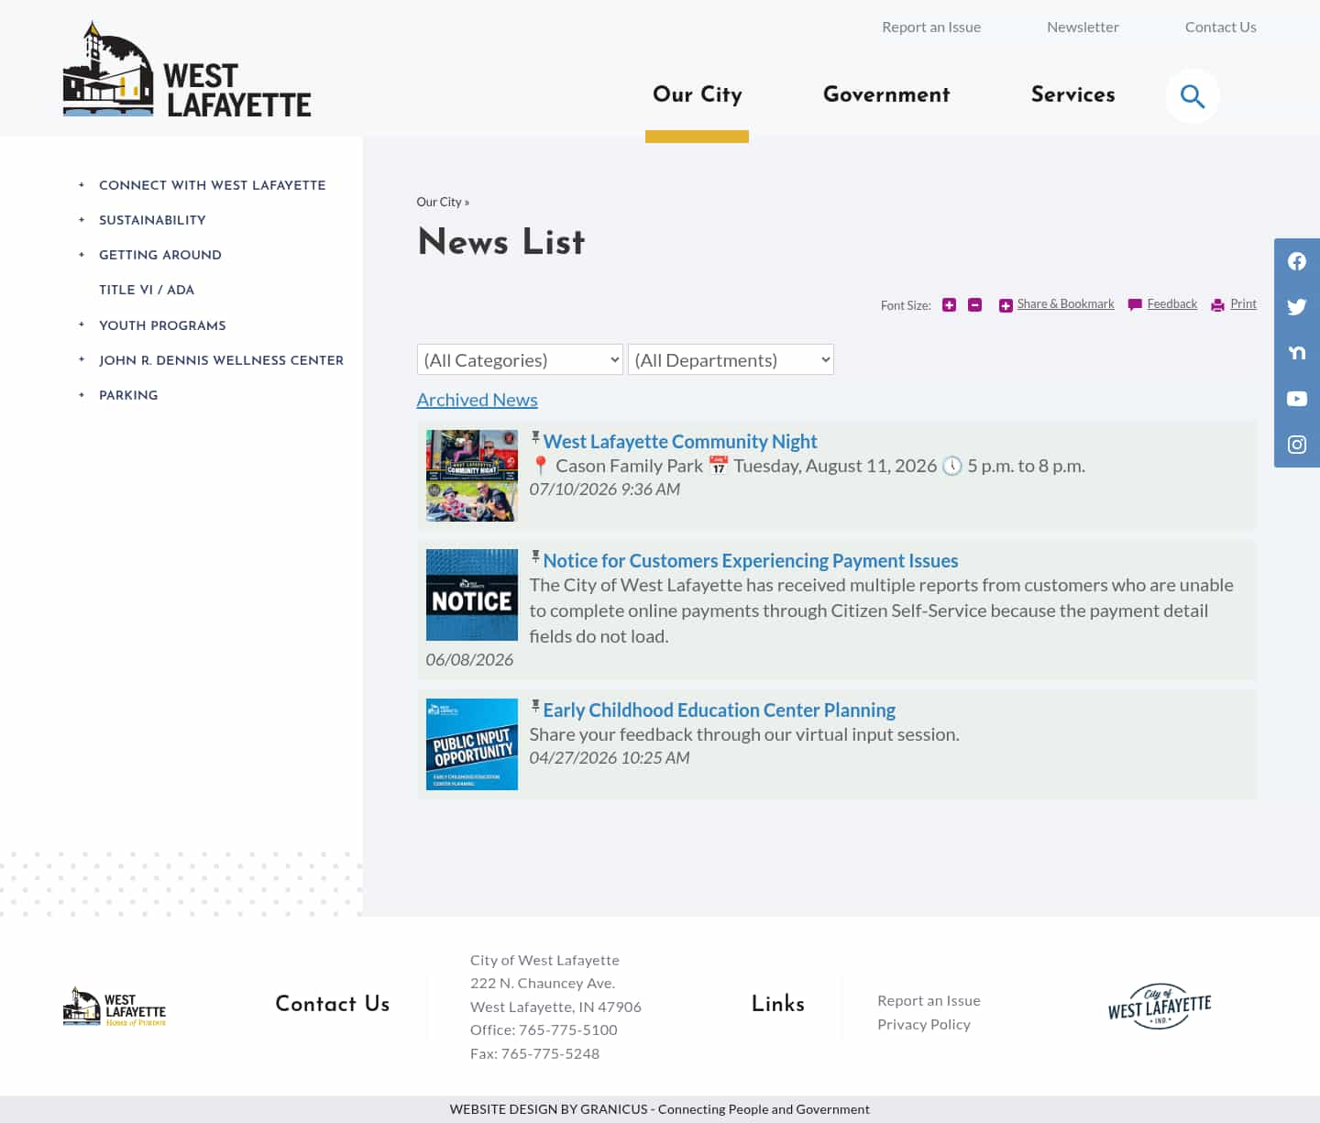This screenshot has height=1123, width=1320.
Task: Open the Government main menu
Action: tap(886, 94)
